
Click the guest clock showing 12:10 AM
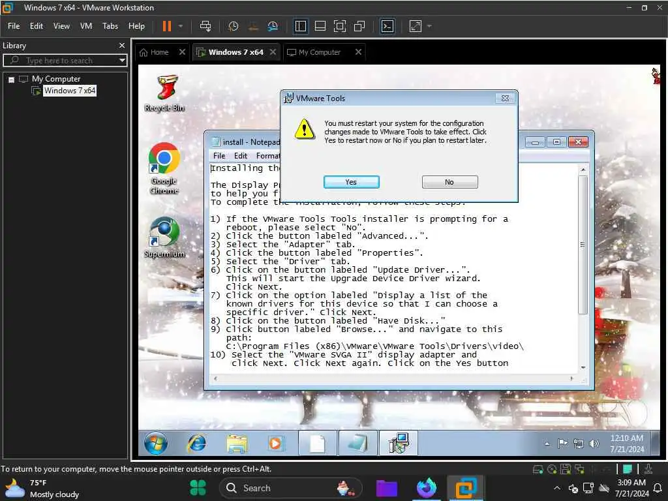point(627,444)
